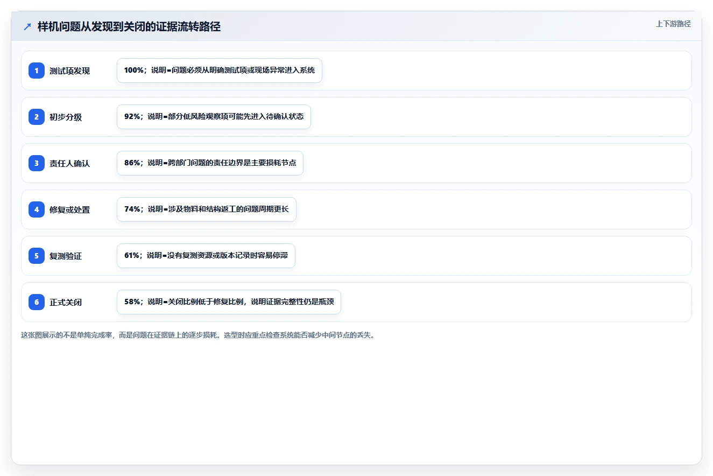This screenshot has width=713, height=476.
Task: Select step badge number 4
Action: pos(37,209)
